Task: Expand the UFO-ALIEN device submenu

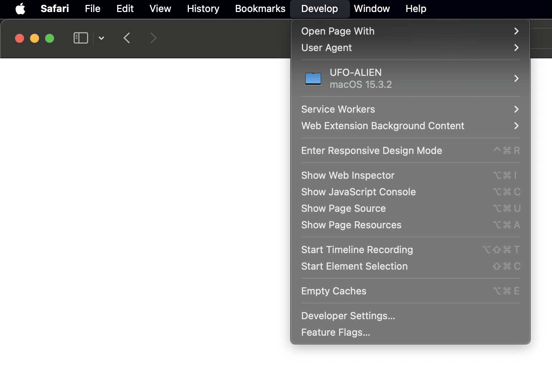Action: 410,78
